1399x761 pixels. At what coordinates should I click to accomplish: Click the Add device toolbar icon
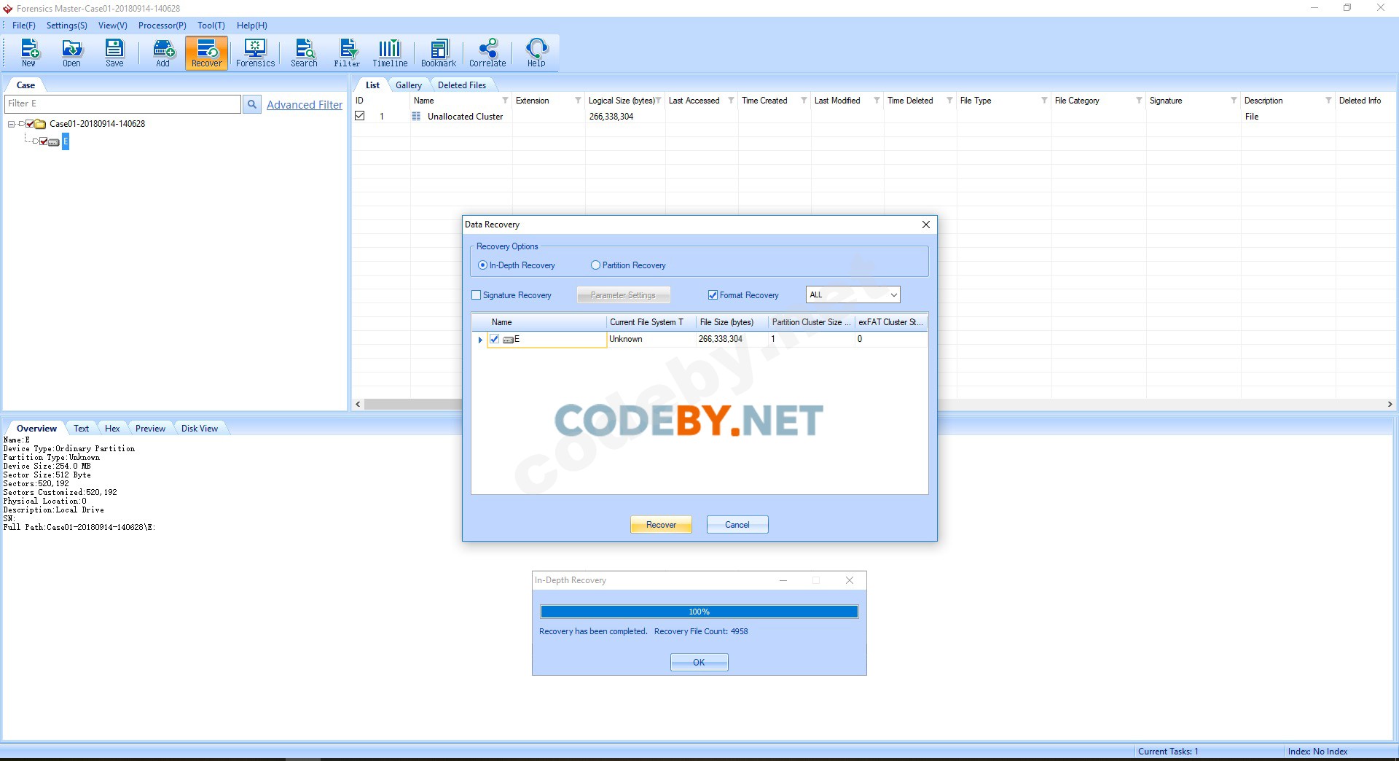click(163, 53)
